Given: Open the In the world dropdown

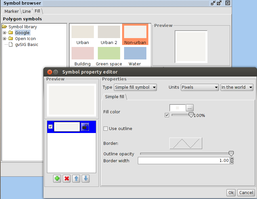Looking at the screenshot, I should click(237, 87).
